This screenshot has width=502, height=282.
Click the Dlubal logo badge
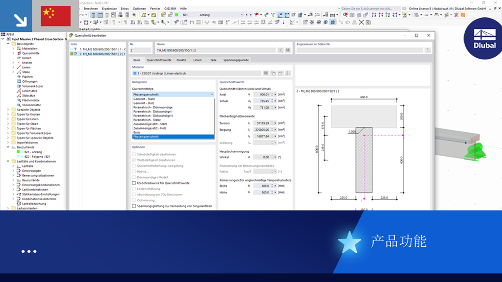(483, 38)
